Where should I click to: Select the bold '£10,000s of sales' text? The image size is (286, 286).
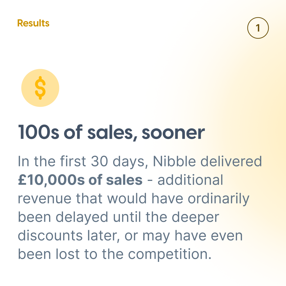point(80,180)
